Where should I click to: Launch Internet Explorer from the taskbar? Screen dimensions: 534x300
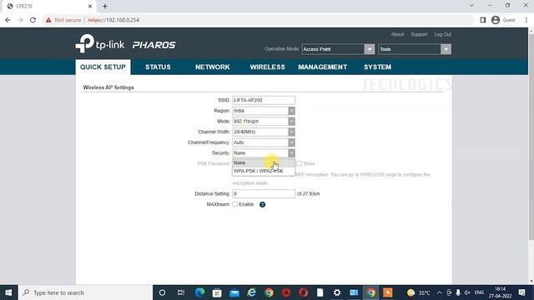click(x=251, y=292)
